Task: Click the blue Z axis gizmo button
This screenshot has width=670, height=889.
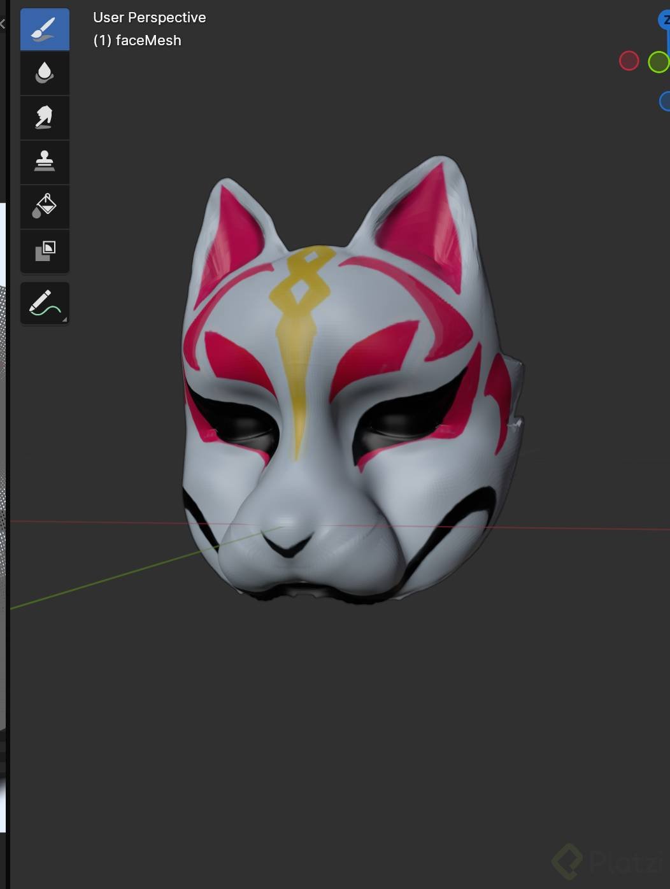Action: pyautogui.click(x=664, y=20)
